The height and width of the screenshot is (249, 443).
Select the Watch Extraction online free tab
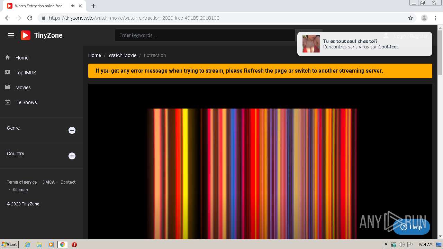[39, 6]
